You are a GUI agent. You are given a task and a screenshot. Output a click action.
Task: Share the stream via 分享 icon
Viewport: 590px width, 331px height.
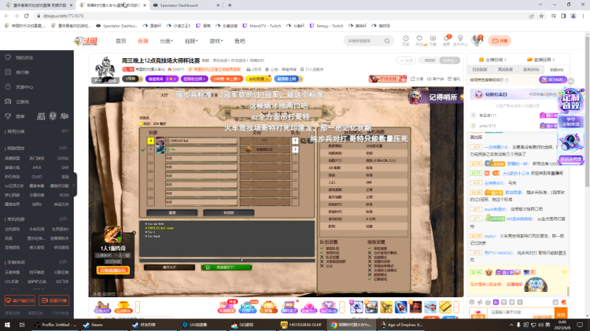[417, 79]
